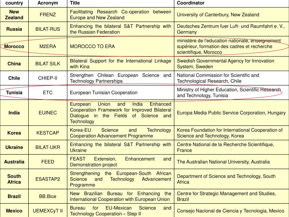Click 'Centre National de la Recherche Scientifique' cell
This screenshot has height=217, width=289.
click(x=231, y=147)
